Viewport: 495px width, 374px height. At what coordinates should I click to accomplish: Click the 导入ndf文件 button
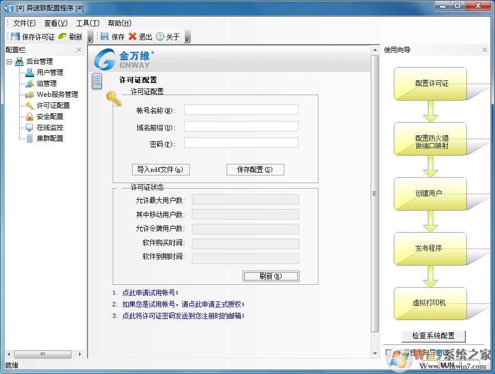pos(161,169)
